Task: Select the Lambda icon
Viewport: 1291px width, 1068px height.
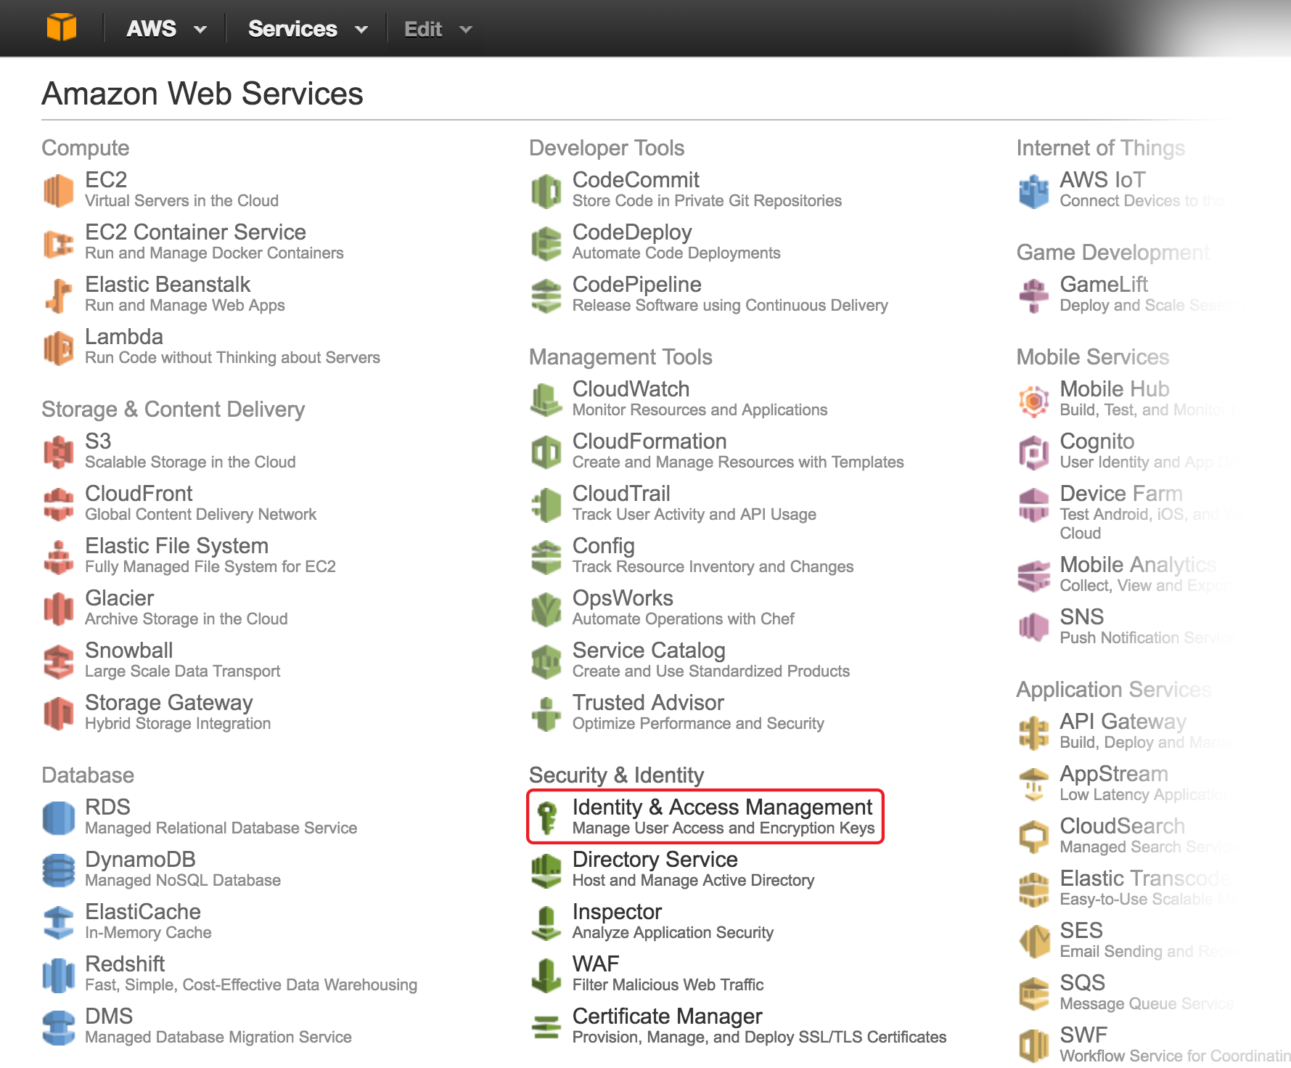Action: tap(58, 347)
